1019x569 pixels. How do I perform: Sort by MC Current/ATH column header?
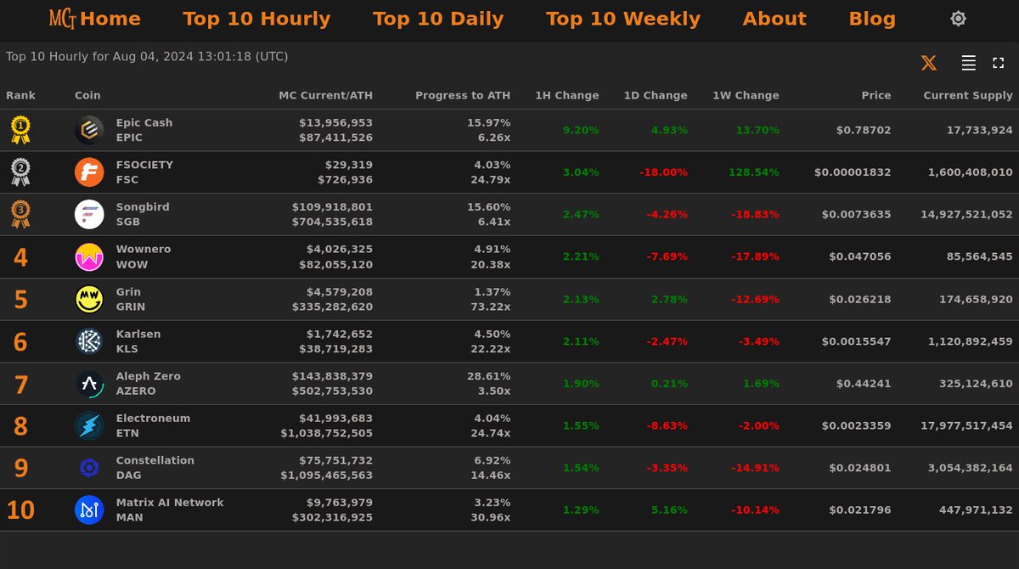[x=326, y=95]
